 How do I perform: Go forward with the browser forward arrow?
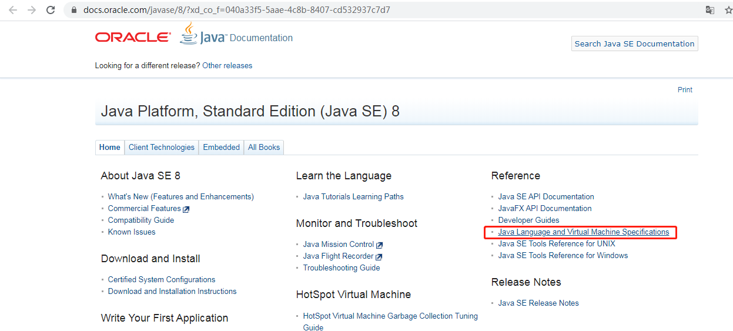32,10
